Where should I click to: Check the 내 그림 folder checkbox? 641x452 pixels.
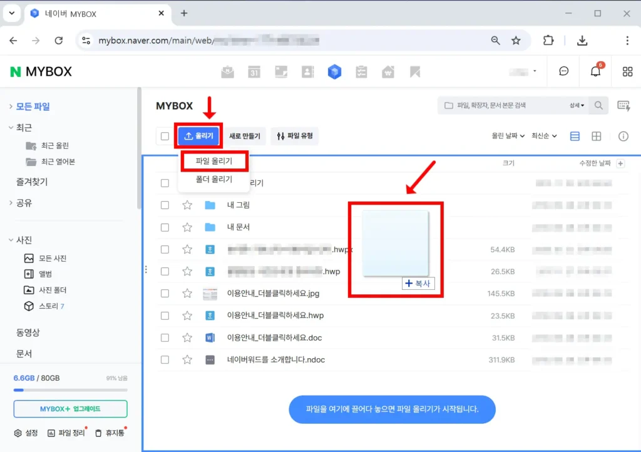click(165, 205)
